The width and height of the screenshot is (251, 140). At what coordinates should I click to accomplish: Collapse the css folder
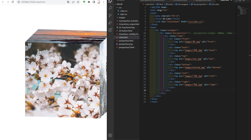point(117,7)
